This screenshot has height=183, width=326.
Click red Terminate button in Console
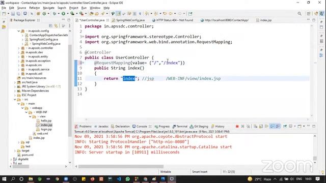(237, 127)
